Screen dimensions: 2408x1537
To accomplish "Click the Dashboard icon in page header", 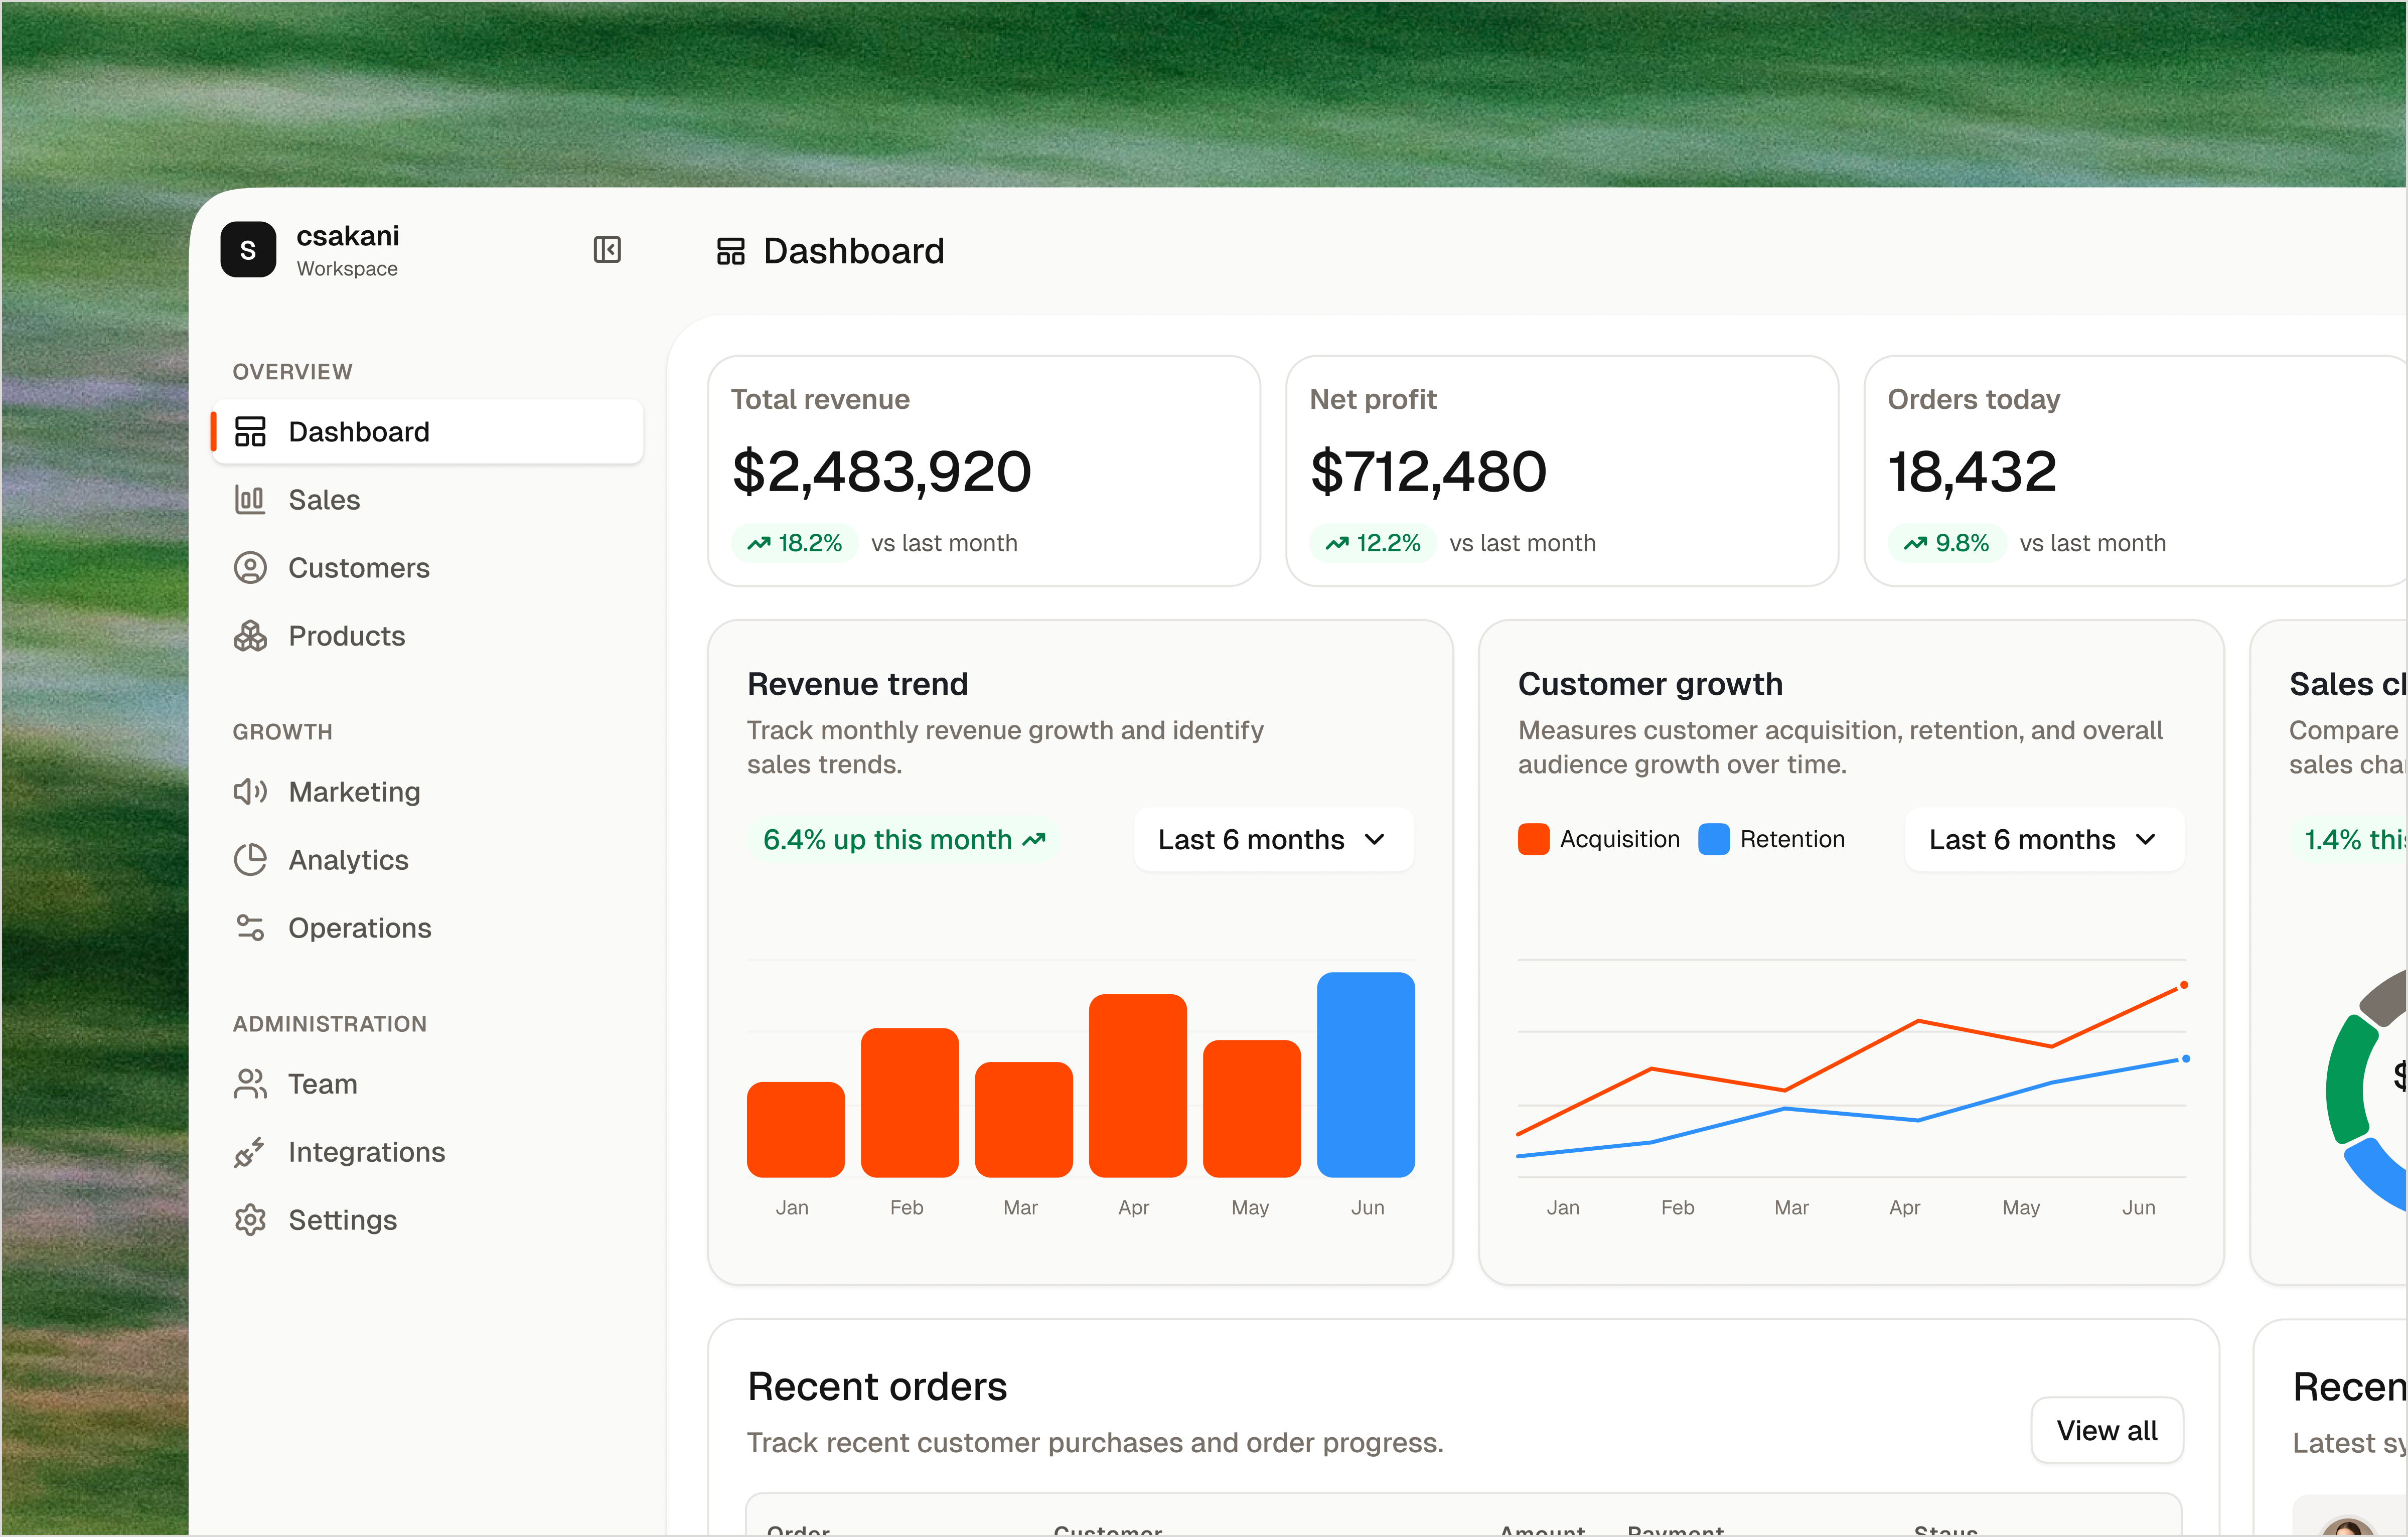I will pos(731,251).
